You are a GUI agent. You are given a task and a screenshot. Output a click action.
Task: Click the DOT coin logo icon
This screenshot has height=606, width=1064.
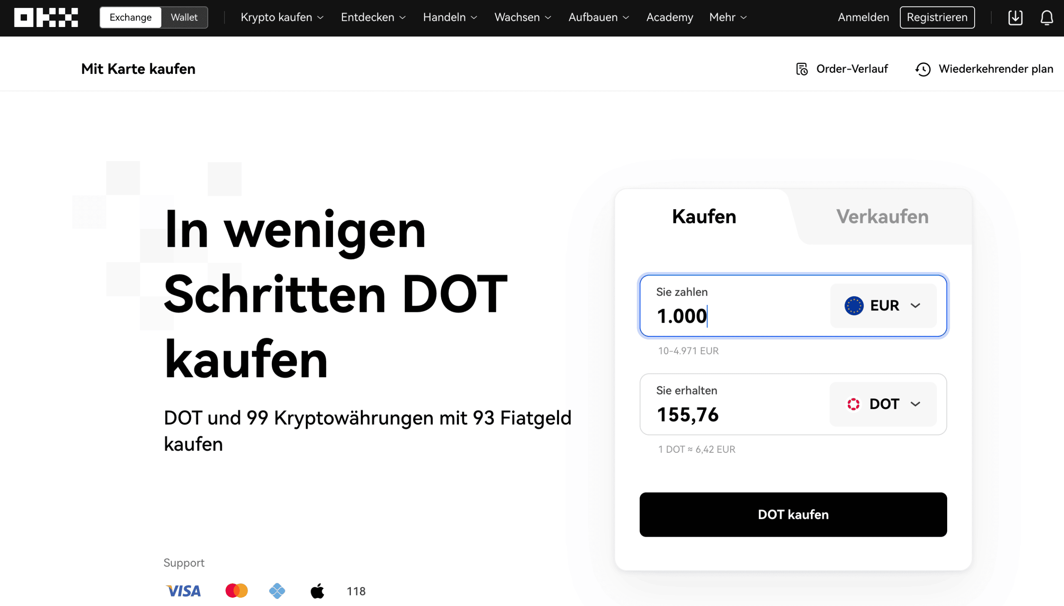853,404
